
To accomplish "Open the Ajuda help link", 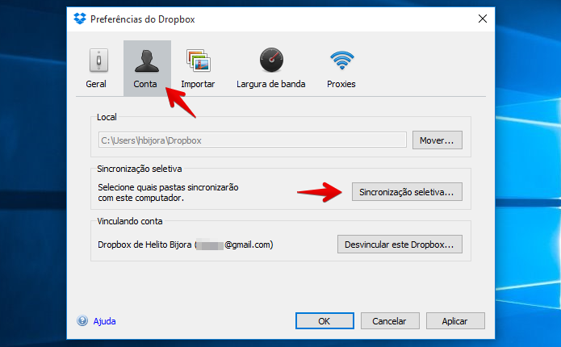I will pos(104,321).
